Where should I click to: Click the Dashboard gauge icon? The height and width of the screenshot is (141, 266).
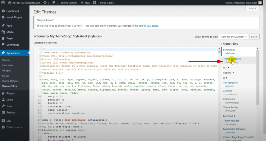click(x=3, y=11)
